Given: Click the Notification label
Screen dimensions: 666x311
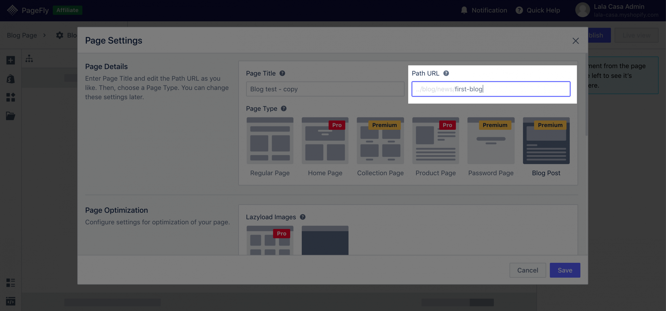Looking at the screenshot, I should [489, 10].
